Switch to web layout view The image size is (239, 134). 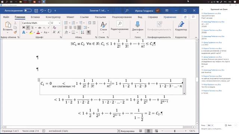[x=156, y=131]
